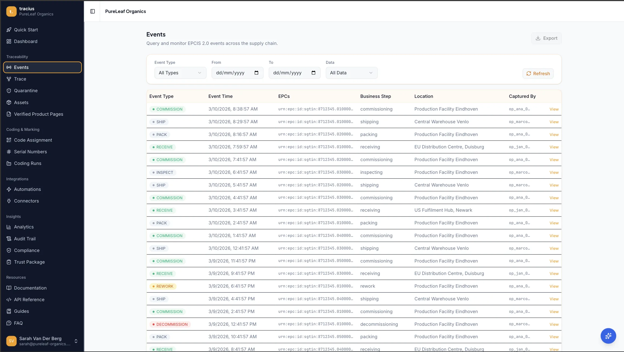The height and width of the screenshot is (352, 624).
Task: Open the Event Type dropdown
Action: [x=180, y=72]
